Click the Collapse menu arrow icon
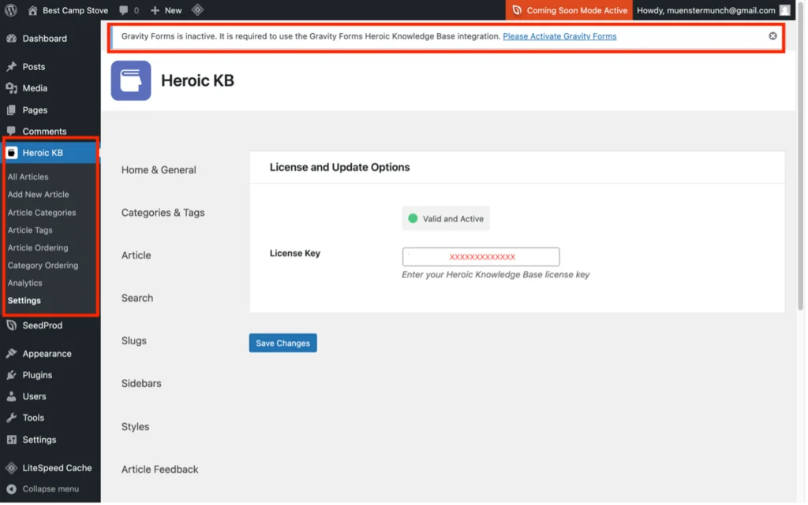Viewport: 808px width, 505px height. 11,489
